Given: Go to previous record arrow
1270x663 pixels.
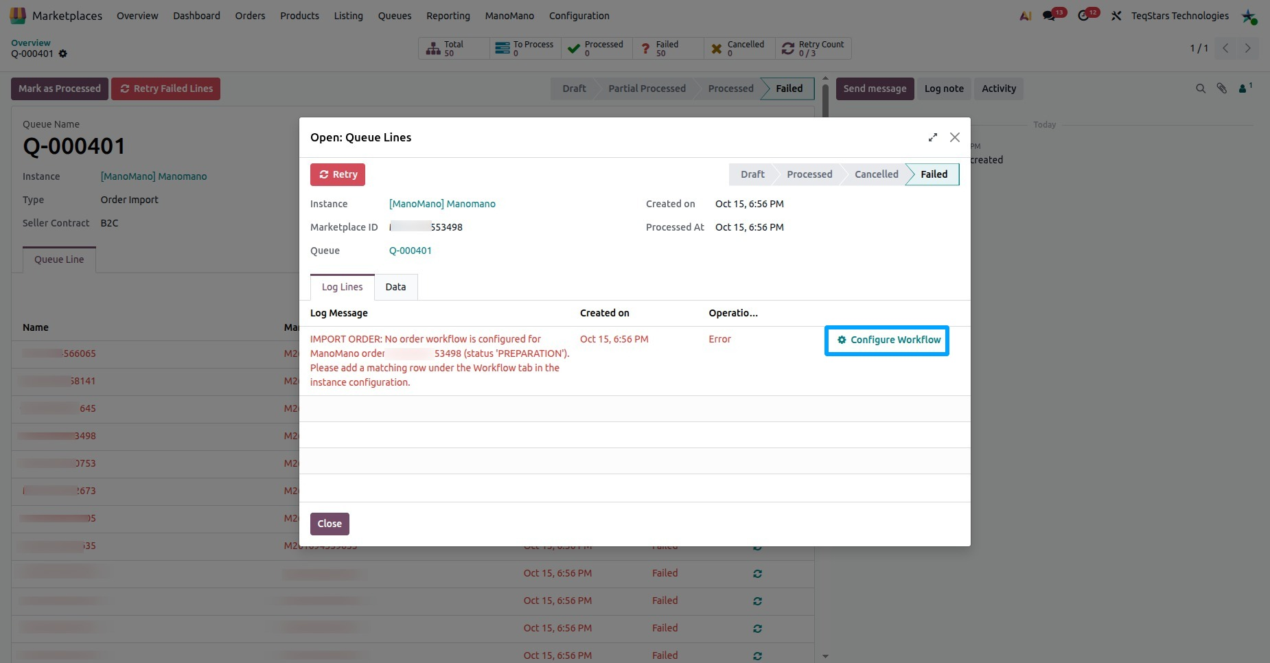Looking at the screenshot, I should point(1225,48).
